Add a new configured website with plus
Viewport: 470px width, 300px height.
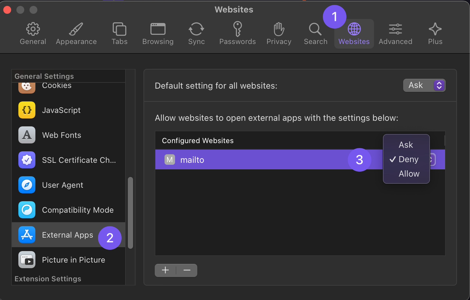(x=166, y=270)
